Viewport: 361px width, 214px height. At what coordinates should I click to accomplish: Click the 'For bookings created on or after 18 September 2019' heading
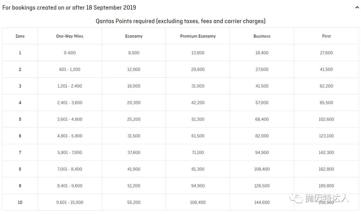tap(69, 8)
